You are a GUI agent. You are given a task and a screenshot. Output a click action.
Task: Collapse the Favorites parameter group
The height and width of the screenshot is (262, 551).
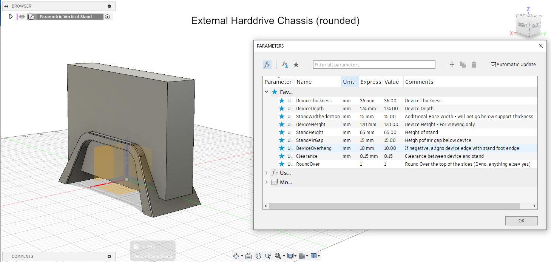click(266, 92)
